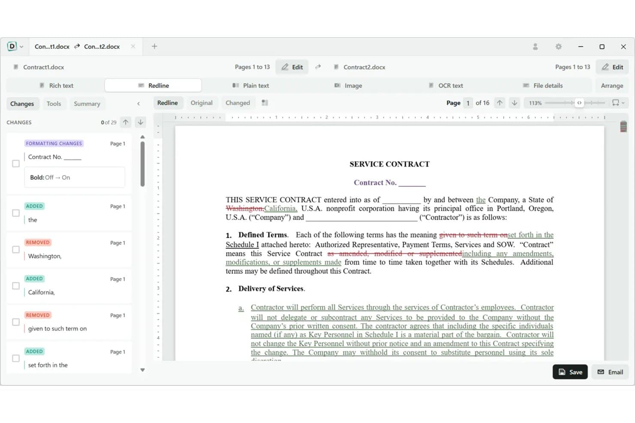Open the Image comparison tab
635x423 pixels.
click(348, 85)
